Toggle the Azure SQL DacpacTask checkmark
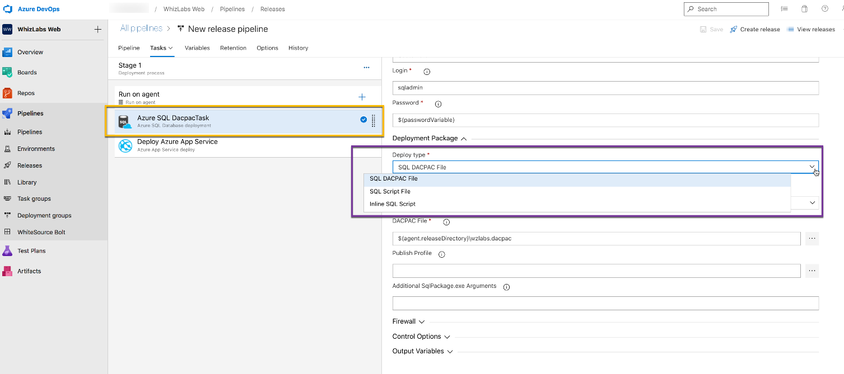The image size is (844, 374). pos(363,120)
